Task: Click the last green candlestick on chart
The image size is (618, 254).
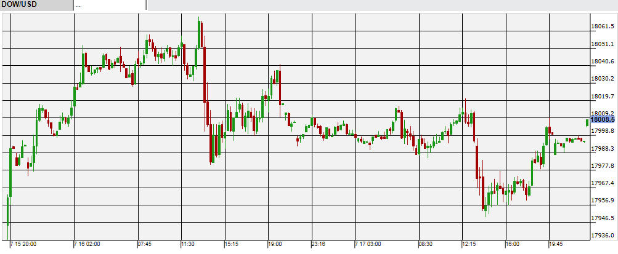Action: (x=587, y=122)
